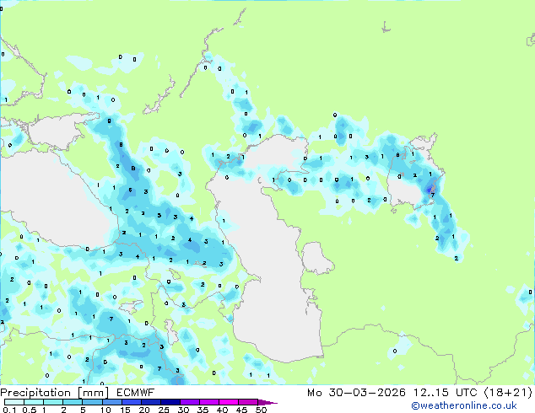Click the '0.5' legend scale label
This screenshot has width=535, height=413.
coord(30,410)
